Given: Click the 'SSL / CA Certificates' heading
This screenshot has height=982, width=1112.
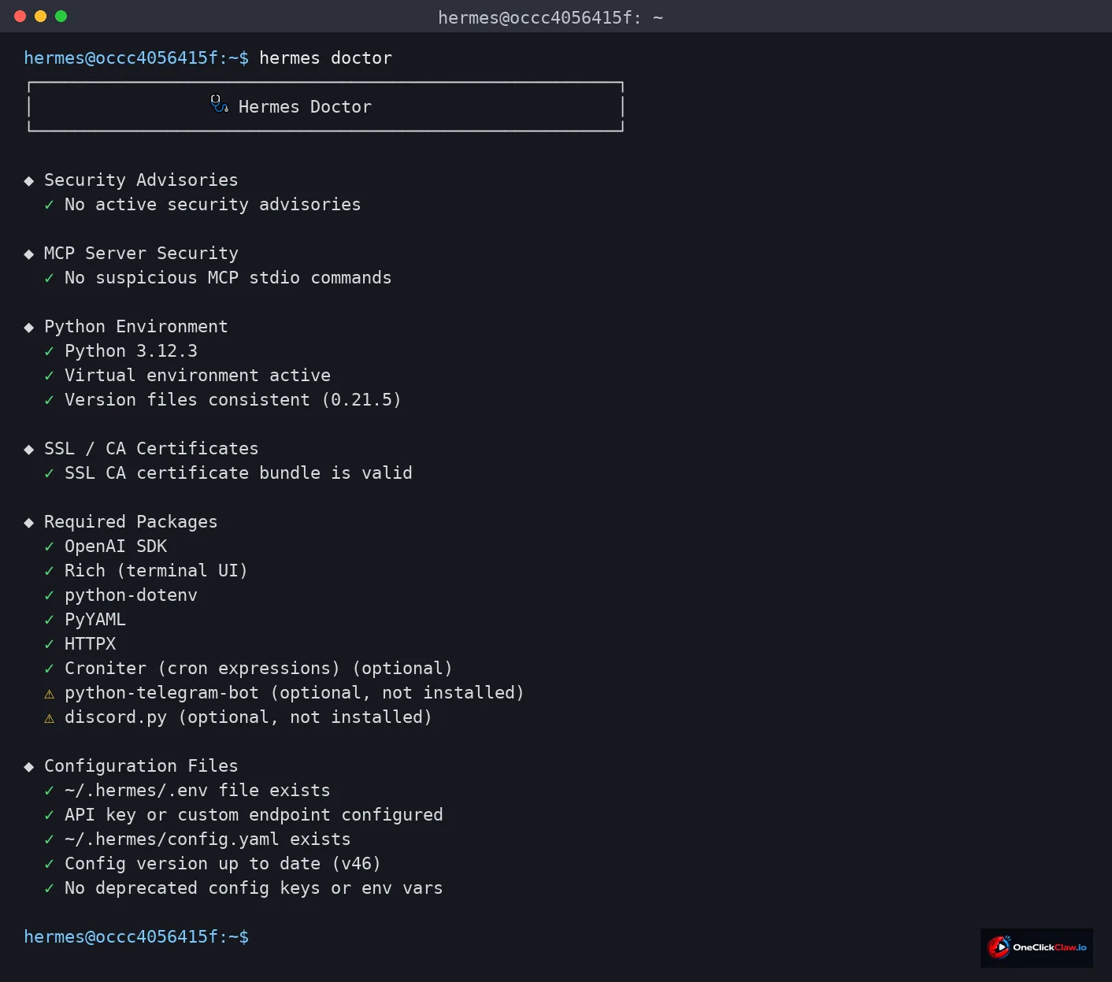Looking at the screenshot, I should [x=151, y=449].
